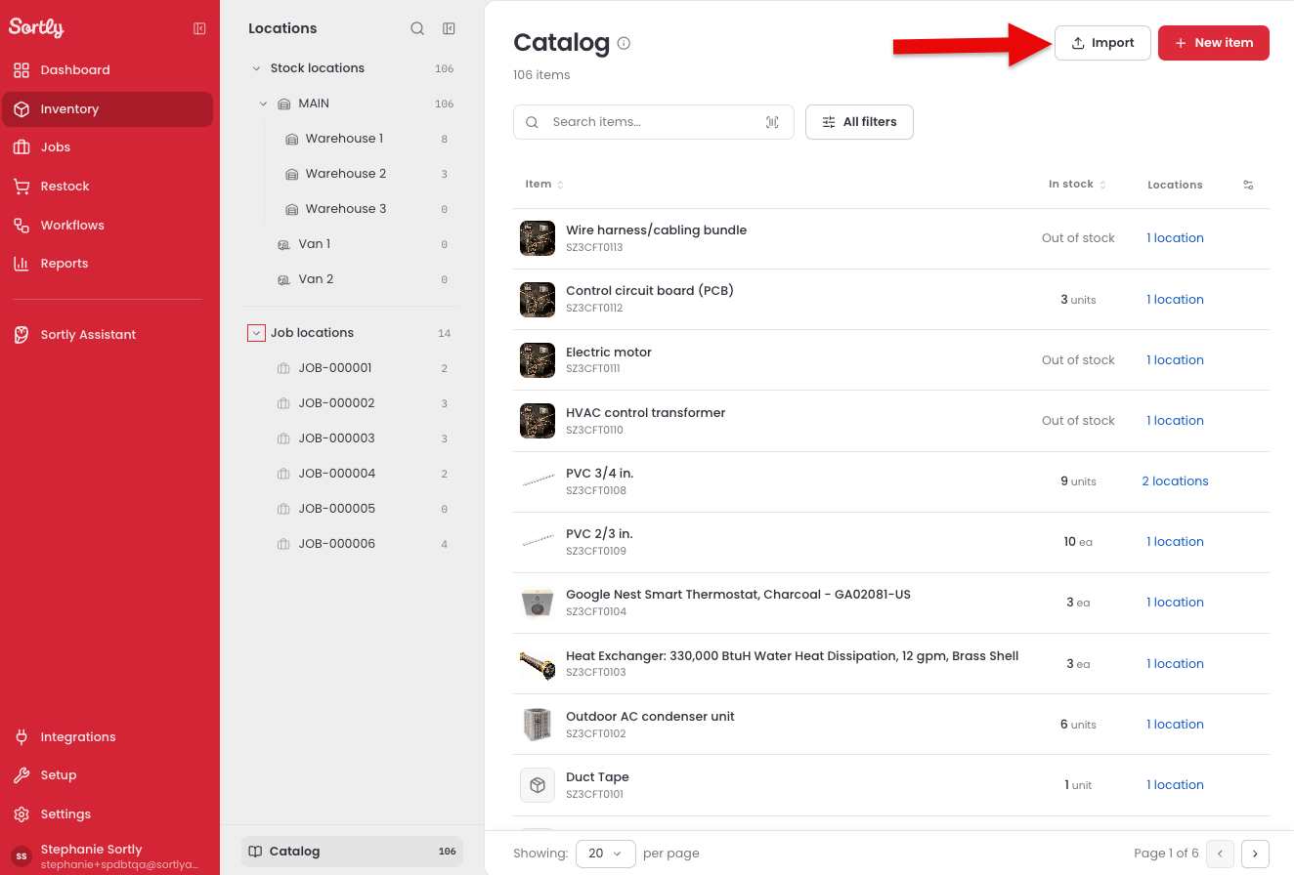Select Van 1 location

315,244
